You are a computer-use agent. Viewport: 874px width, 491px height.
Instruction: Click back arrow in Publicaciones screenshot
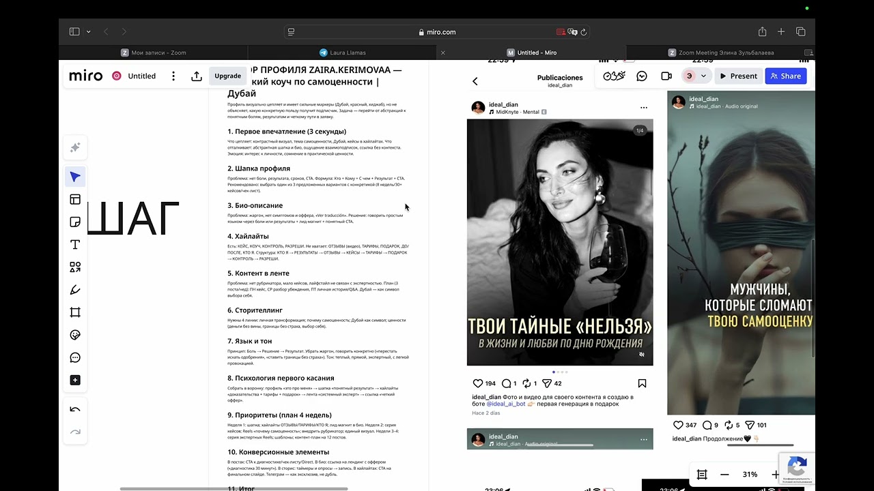475,81
